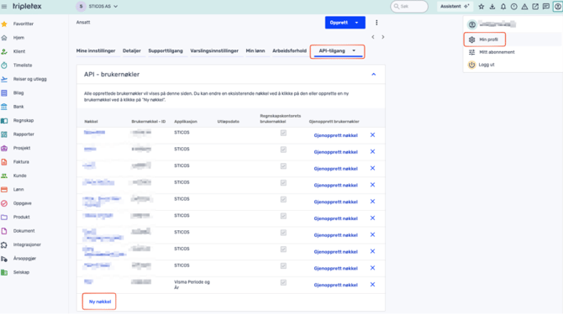
Task: Click Gjenopprett nøkkel for Visma Periode row
Action: click(x=336, y=286)
